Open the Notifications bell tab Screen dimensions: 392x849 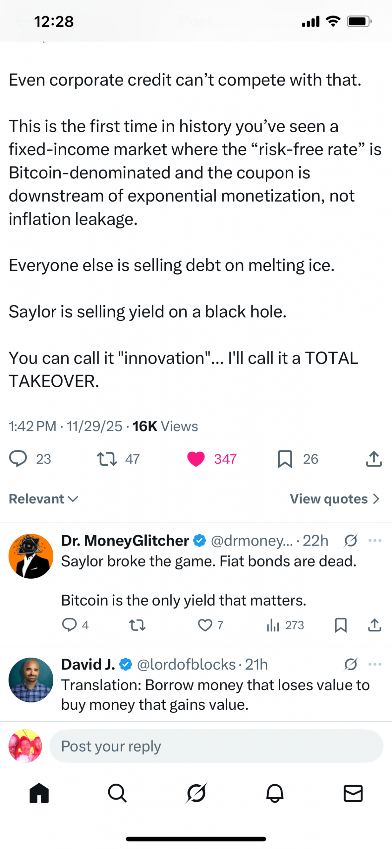[275, 793]
